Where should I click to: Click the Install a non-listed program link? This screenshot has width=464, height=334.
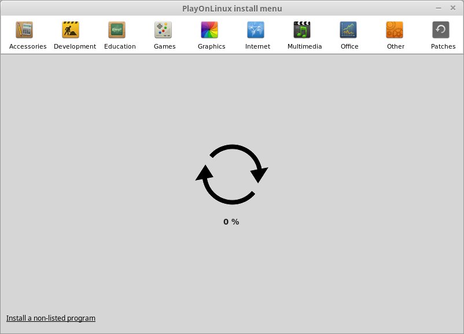tap(51, 318)
